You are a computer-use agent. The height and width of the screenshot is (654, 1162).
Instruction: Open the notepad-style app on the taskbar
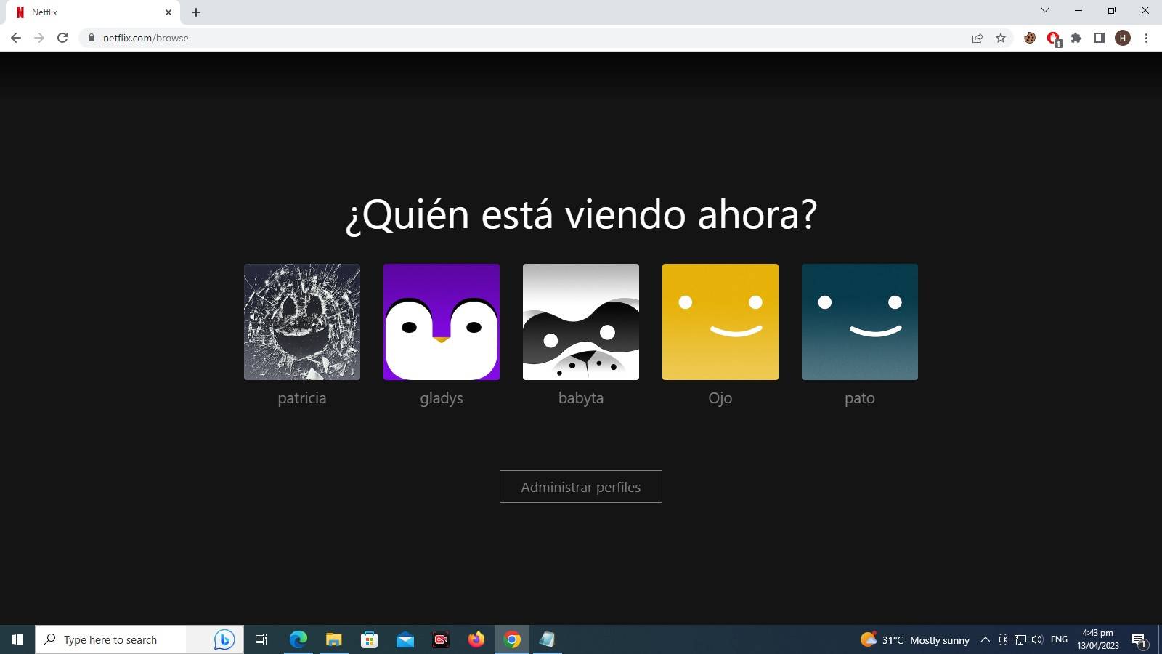(x=548, y=639)
